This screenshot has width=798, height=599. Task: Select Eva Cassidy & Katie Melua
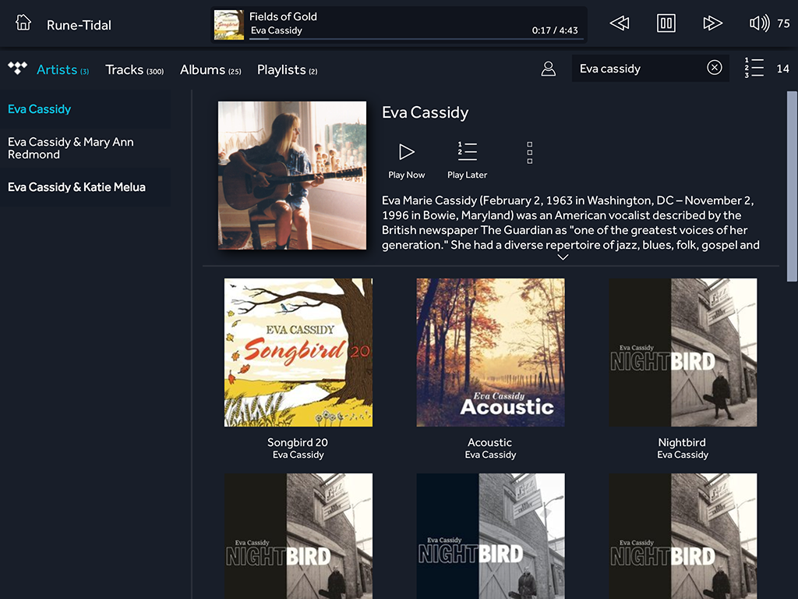pyautogui.click(x=86, y=187)
